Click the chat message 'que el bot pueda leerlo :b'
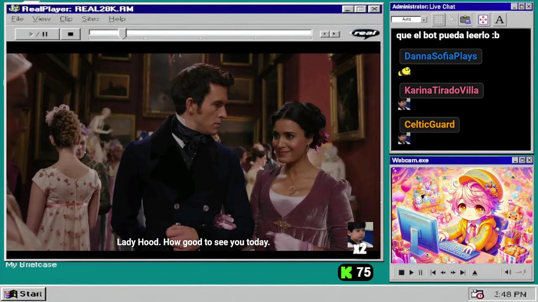Image resolution: width=538 pixels, height=302 pixels. (x=448, y=35)
